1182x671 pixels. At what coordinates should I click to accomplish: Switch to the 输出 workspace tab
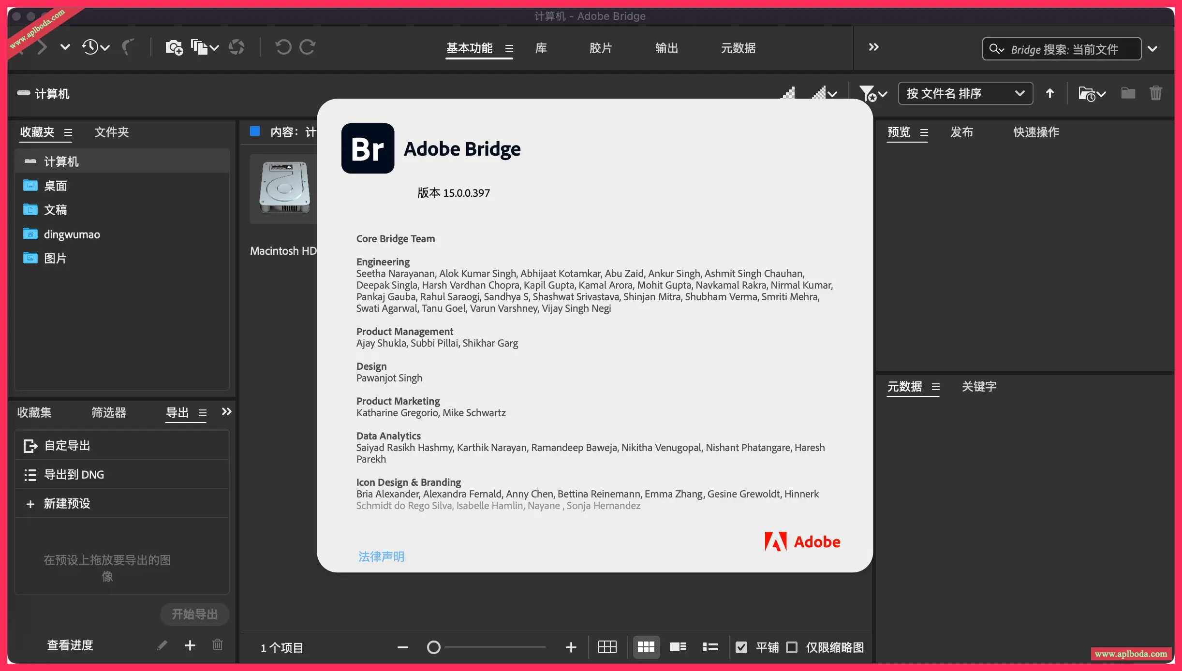point(666,48)
